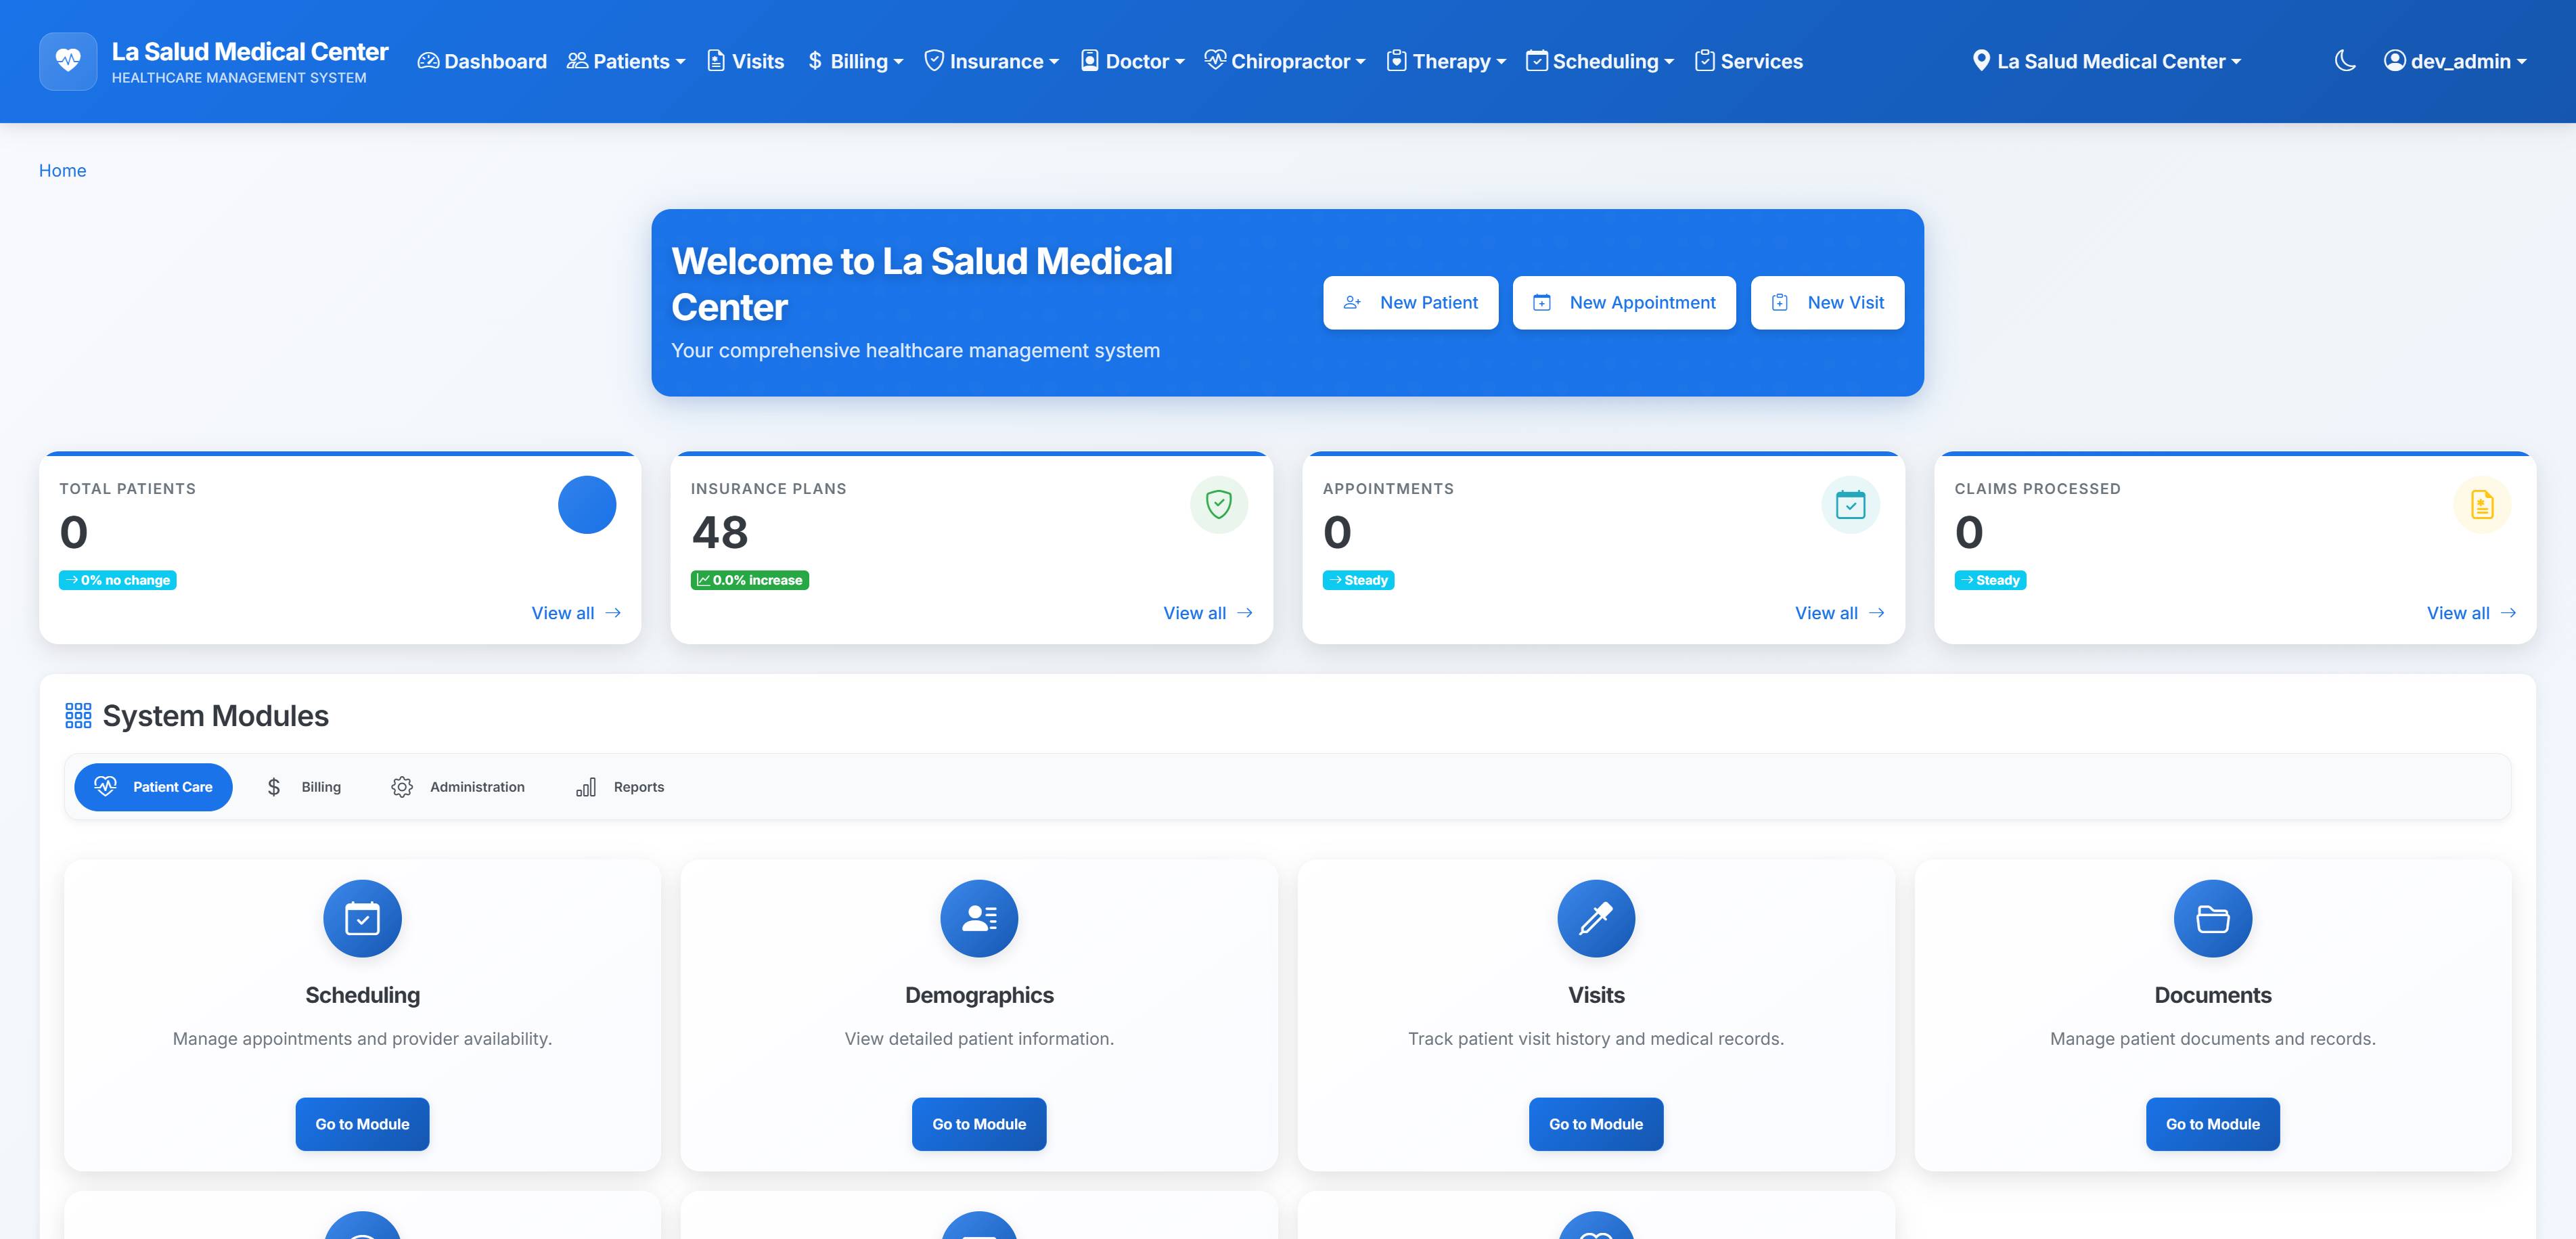Open the Demographics patient icon
The width and height of the screenshot is (2576, 1239).
[x=979, y=918]
